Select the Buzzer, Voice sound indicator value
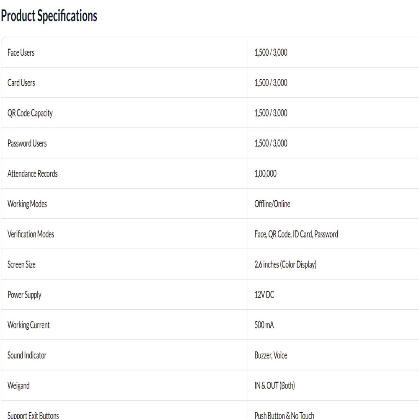Image resolution: width=419 pixels, height=419 pixels. [271, 355]
